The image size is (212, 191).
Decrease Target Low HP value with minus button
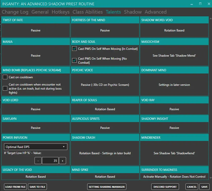pos(38,161)
